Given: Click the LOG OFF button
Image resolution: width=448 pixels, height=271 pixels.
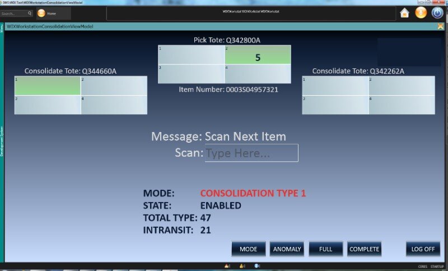Looking at the screenshot, I should 423,249.
